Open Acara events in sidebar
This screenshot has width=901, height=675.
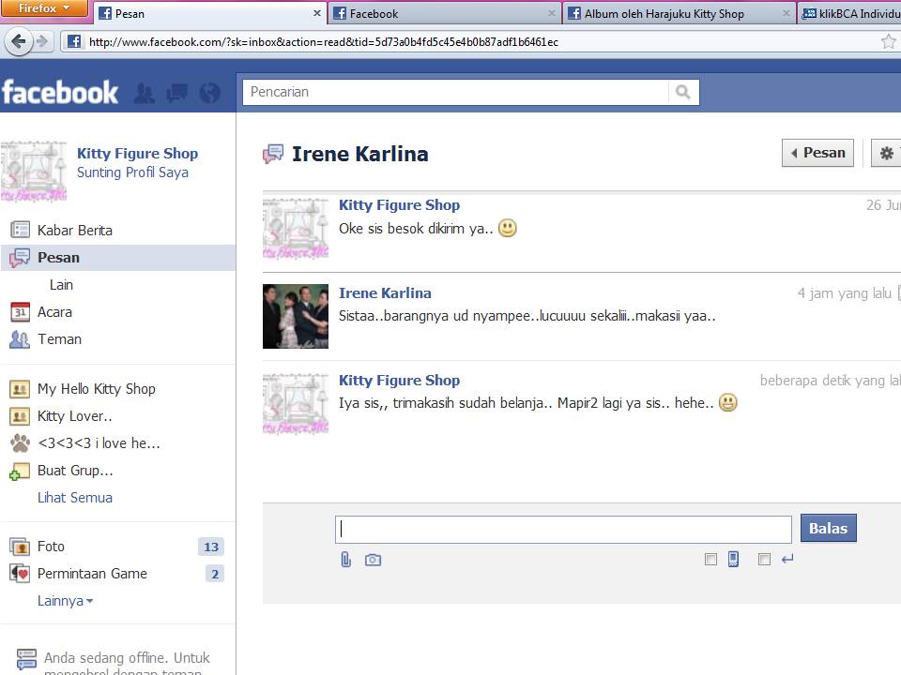54,312
